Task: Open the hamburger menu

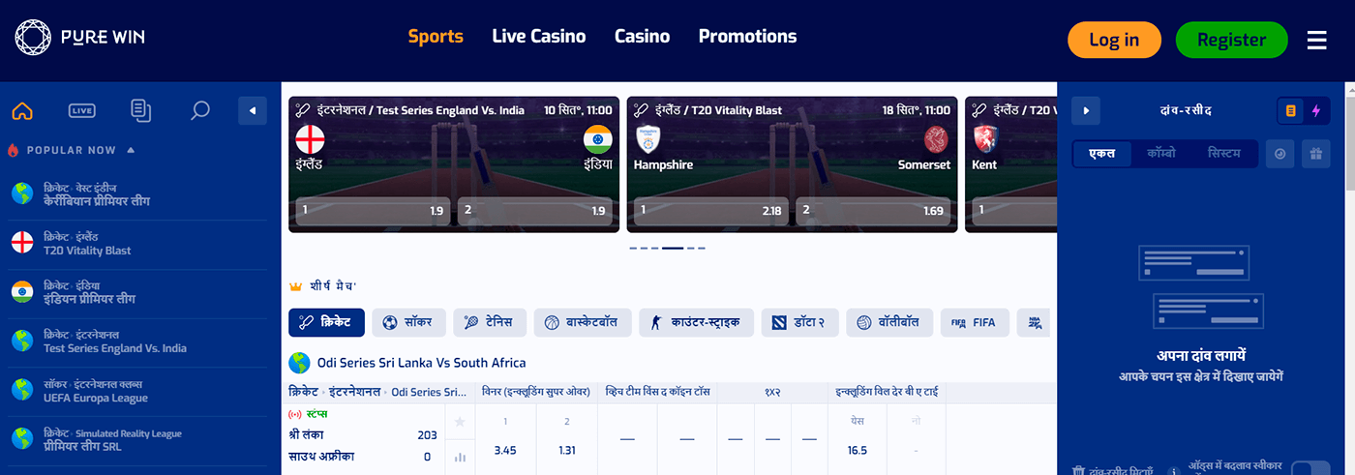Action: pyautogui.click(x=1316, y=40)
